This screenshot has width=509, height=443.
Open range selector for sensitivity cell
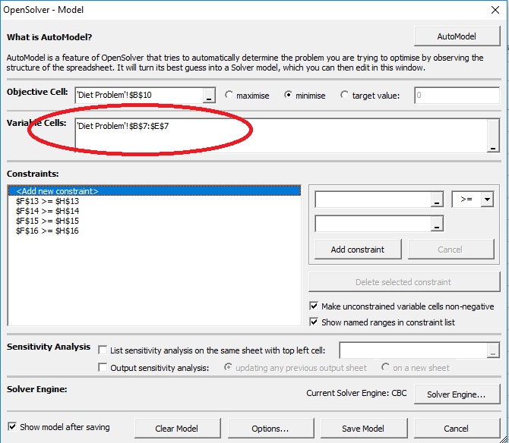(493, 350)
